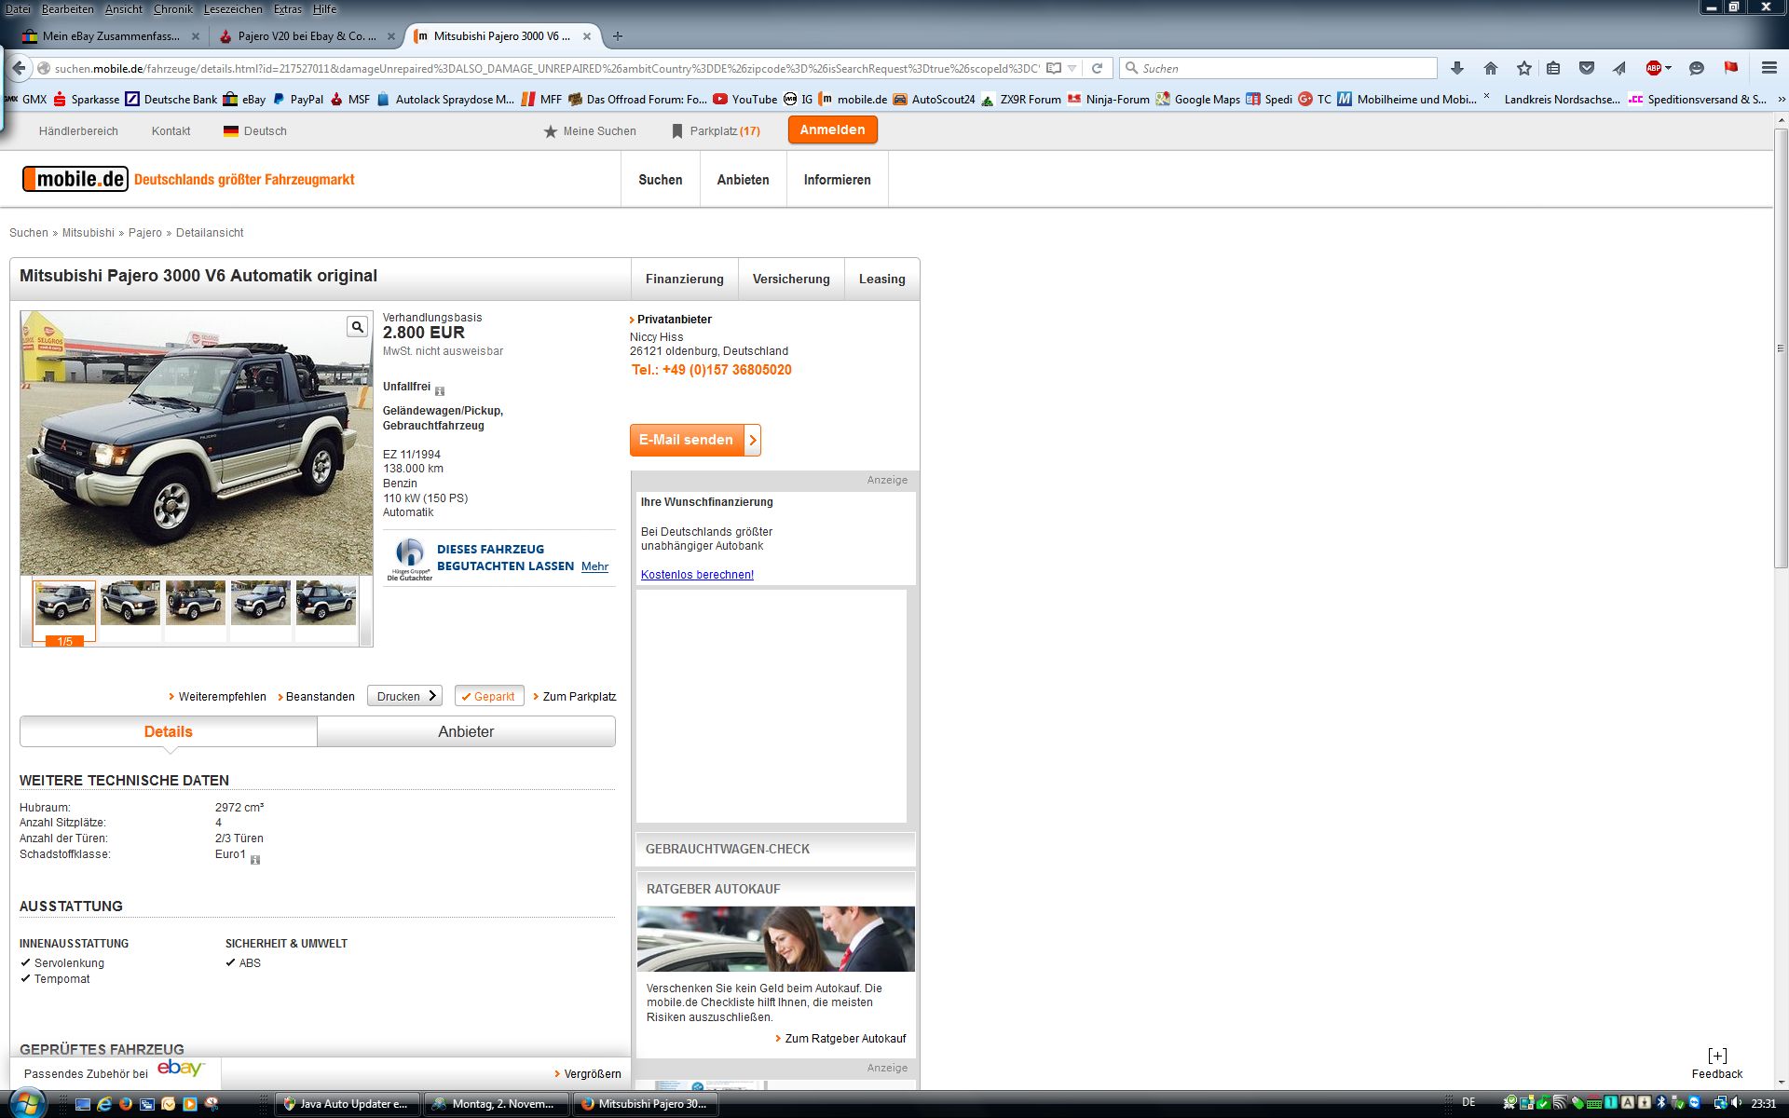Viewport: 1789px width, 1118px height.
Task: Reload the page with the refresh icon
Action: (1097, 68)
